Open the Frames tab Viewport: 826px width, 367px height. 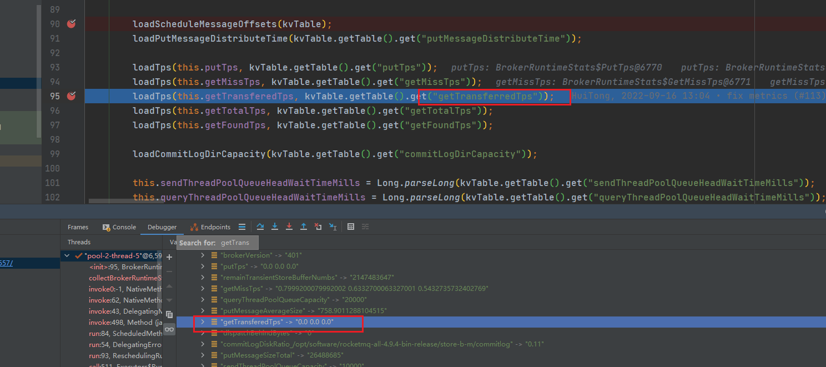78,227
